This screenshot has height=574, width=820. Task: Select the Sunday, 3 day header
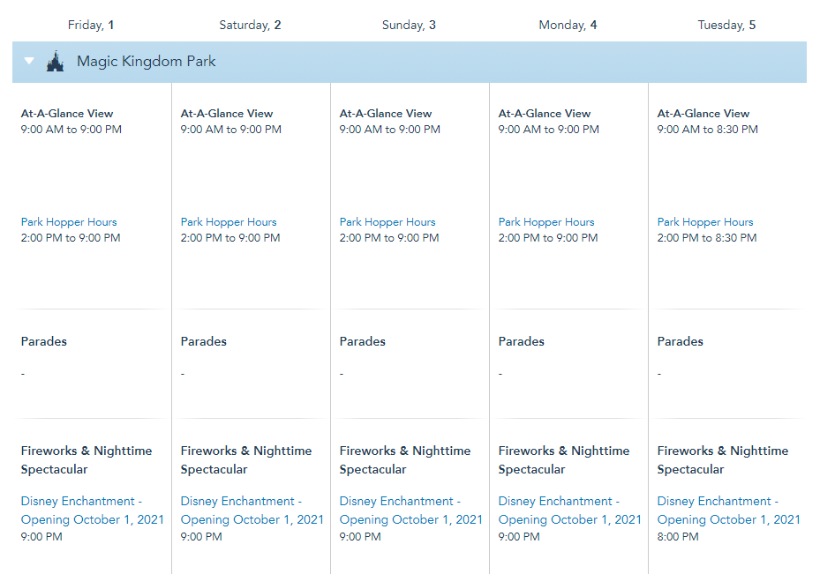409,25
